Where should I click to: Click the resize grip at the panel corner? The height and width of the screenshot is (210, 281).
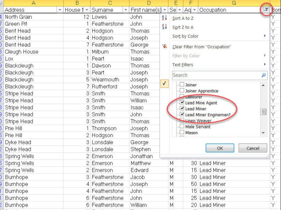point(267,156)
